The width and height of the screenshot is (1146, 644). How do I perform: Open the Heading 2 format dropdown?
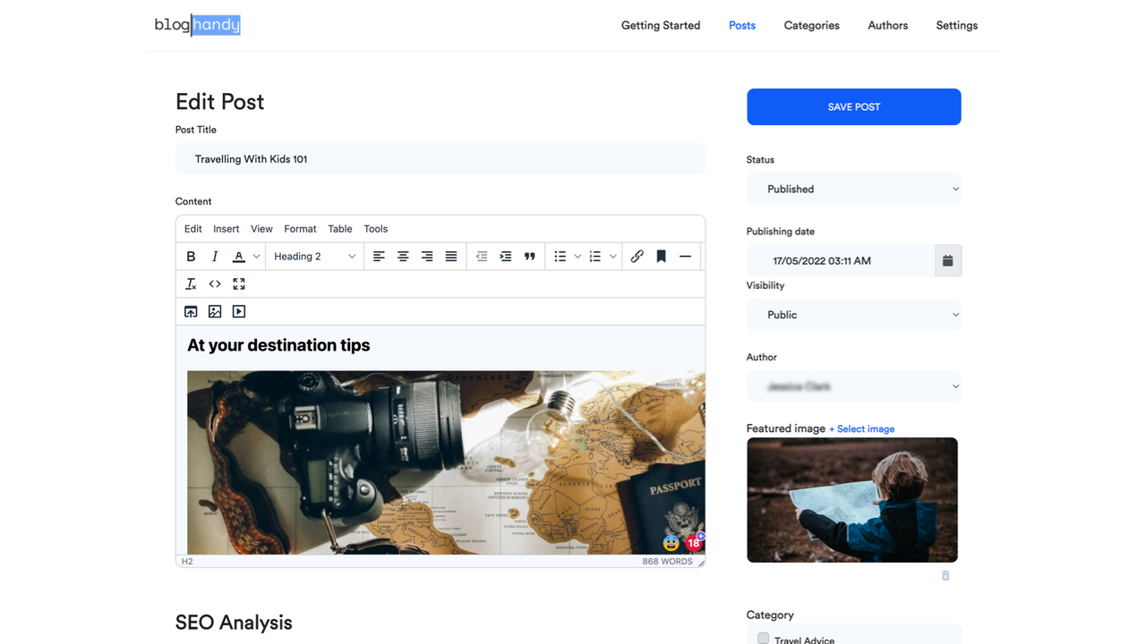314,256
